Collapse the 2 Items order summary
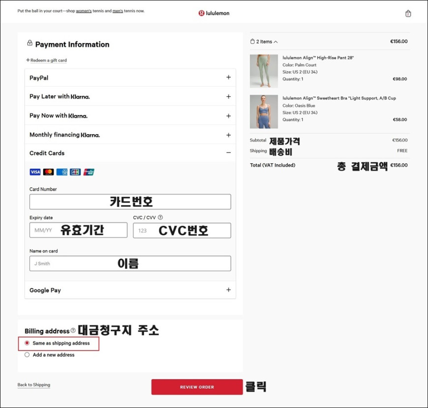This screenshot has height=408, width=428. pyautogui.click(x=264, y=42)
